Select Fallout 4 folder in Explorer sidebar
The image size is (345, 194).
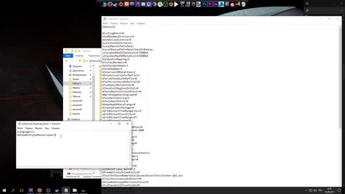(77, 84)
